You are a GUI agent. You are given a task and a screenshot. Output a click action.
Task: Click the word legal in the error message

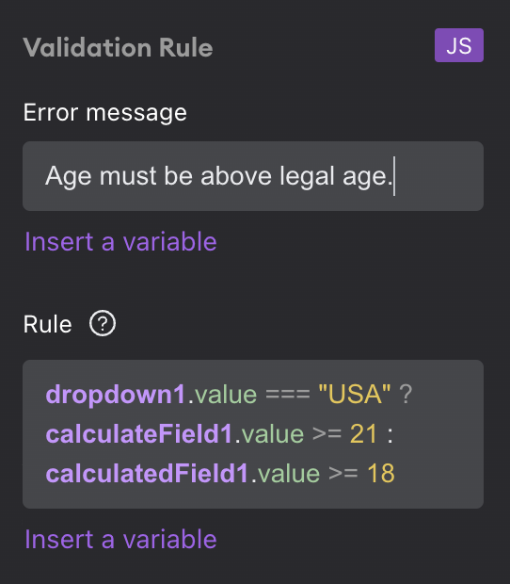[x=308, y=176]
